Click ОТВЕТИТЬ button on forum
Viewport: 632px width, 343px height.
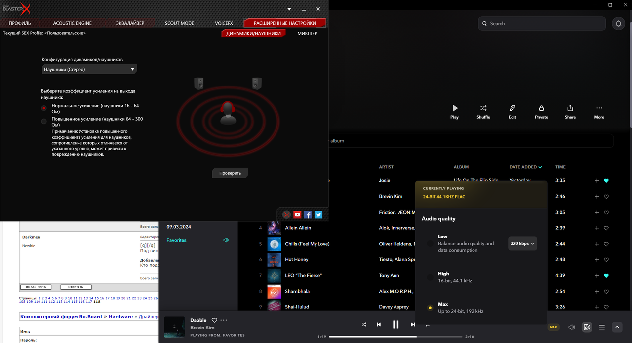point(76,287)
